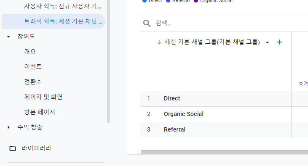This screenshot has height=166, width=308.
Task: Open the 세션 기본 채널 그룹 dimension dropdown
Action: pyautogui.click(x=267, y=42)
